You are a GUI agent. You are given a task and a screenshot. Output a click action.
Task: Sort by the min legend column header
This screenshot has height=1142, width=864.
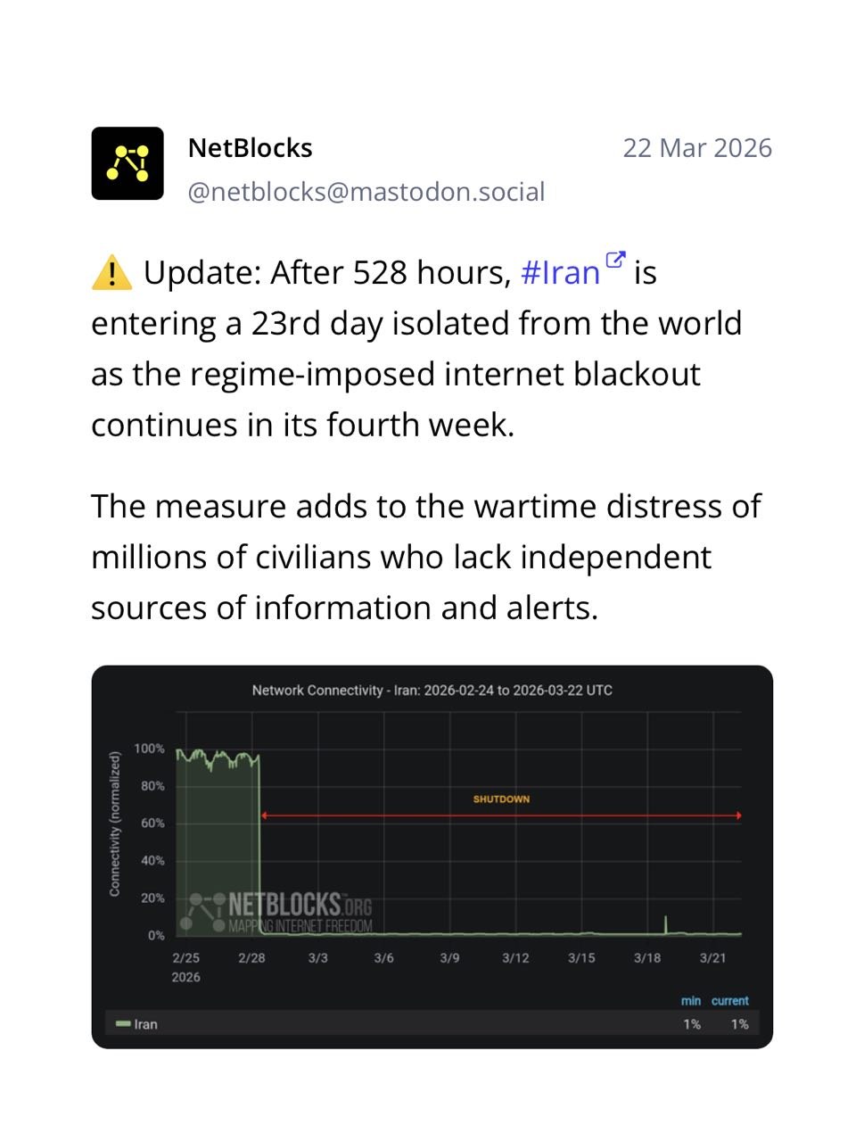coord(691,1001)
